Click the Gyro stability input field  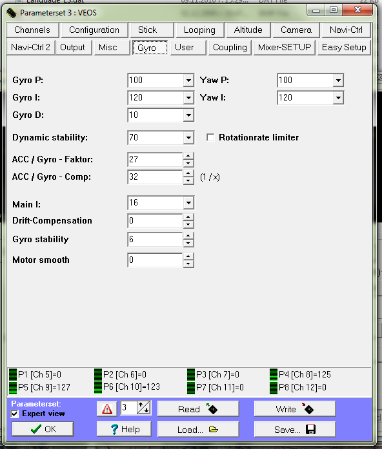click(155, 240)
